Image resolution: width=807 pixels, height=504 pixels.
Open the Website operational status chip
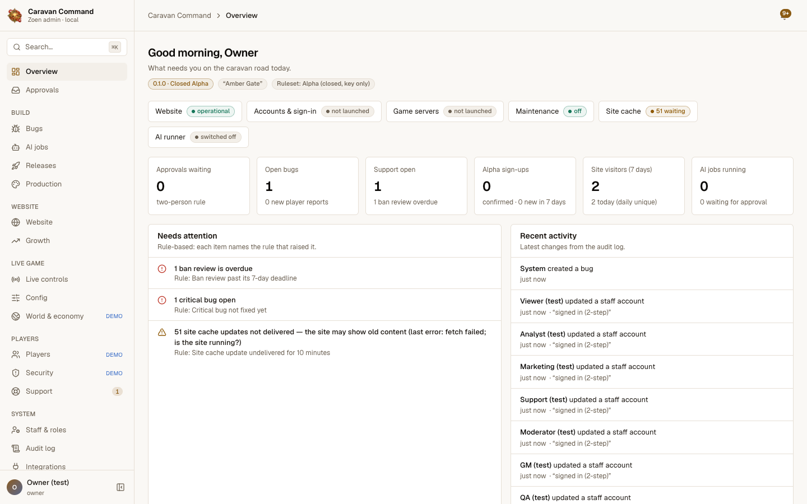(195, 111)
